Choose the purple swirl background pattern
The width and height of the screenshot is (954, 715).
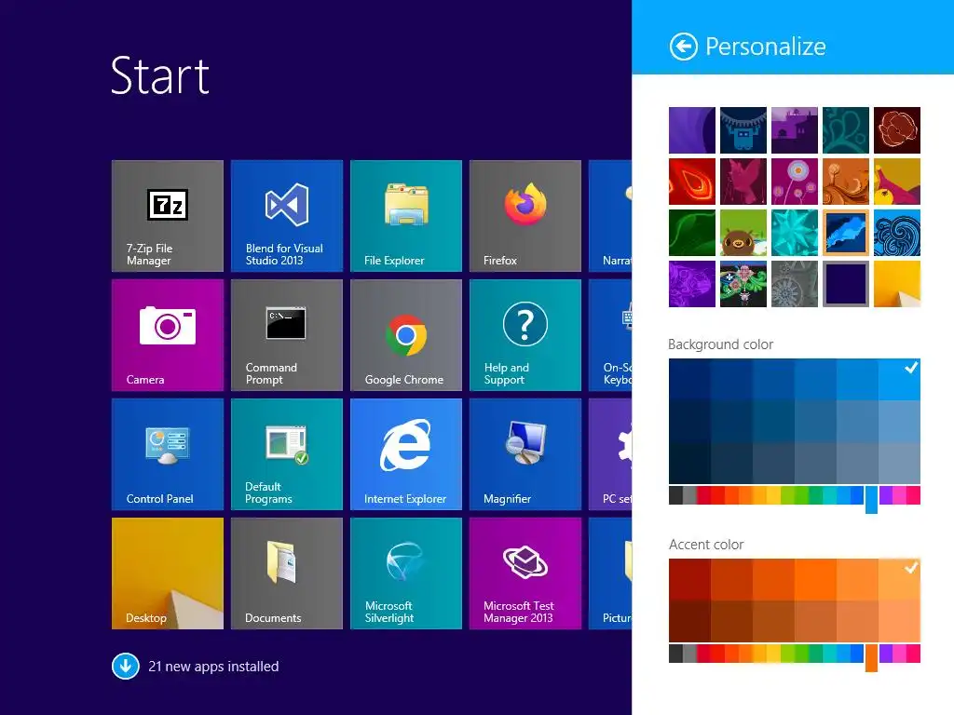coord(692,130)
